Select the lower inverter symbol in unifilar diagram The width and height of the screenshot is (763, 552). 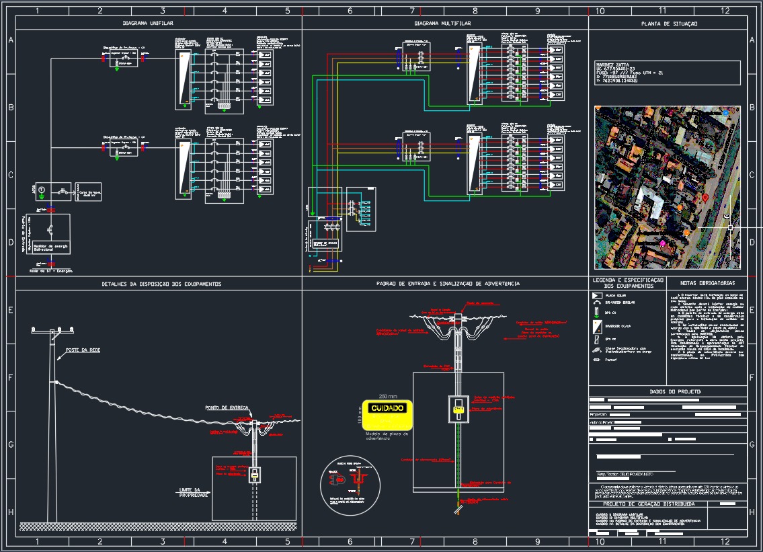184,169
